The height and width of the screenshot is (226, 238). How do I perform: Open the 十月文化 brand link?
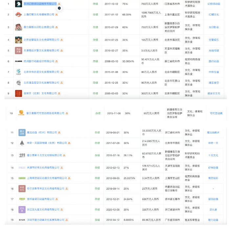click(213, 155)
